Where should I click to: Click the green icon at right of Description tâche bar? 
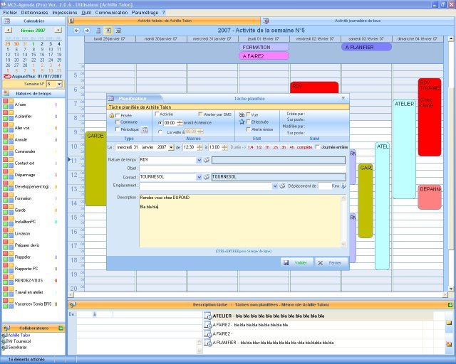click(x=450, y=305)
